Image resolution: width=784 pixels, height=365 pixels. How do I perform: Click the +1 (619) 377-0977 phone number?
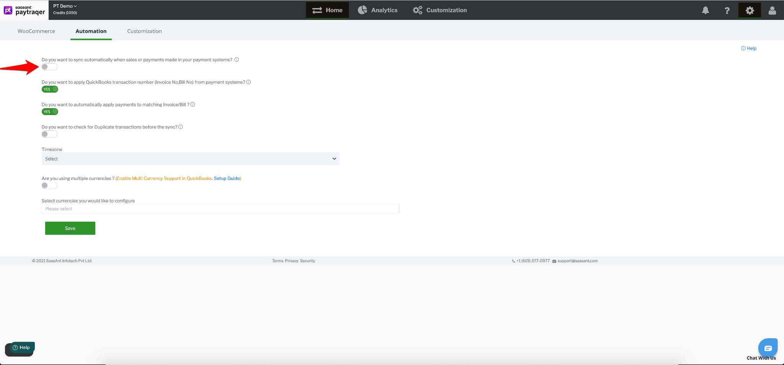point(533,261)
